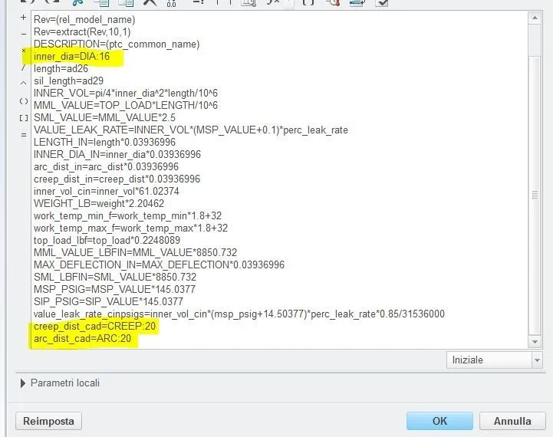
Task: Cancel with the Annulla button
Action: point(512,421)
